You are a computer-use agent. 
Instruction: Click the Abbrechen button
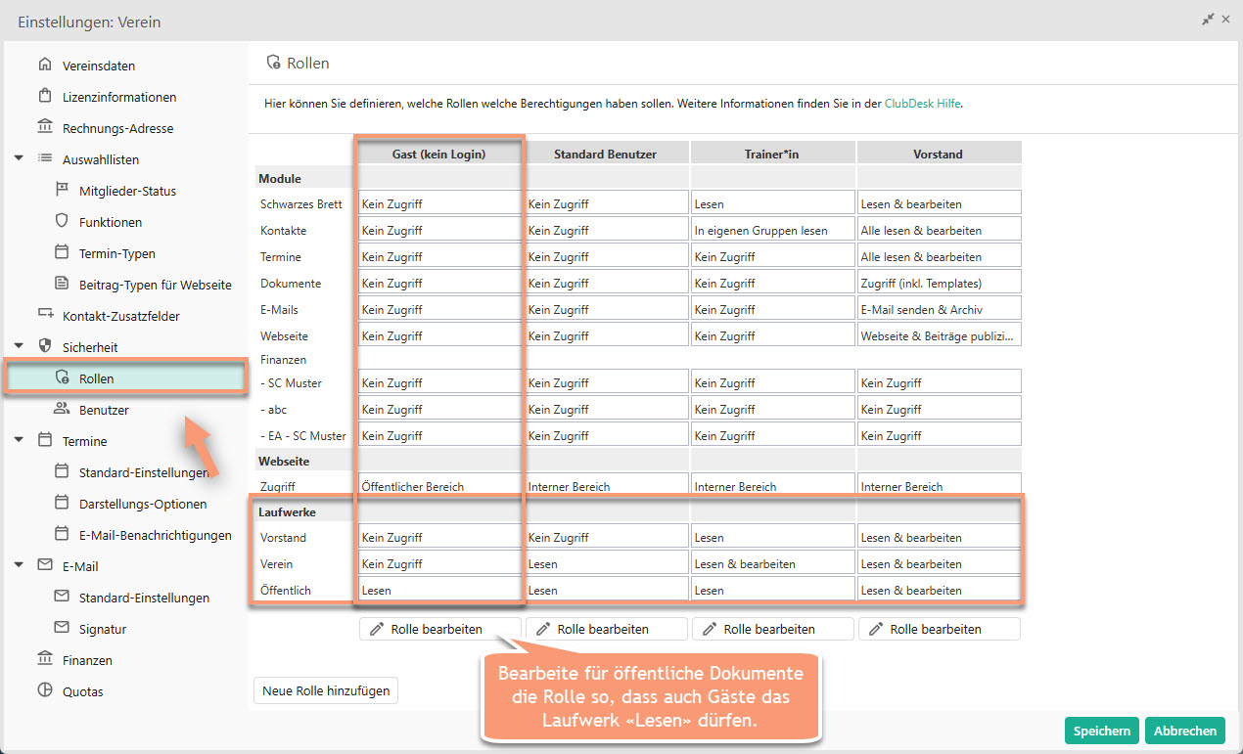pyautogui.click(x=1185, y=731)
